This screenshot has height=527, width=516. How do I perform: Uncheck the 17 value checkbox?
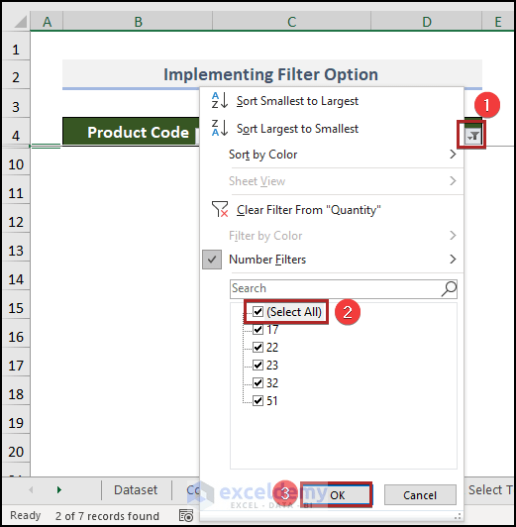point(258,329)
